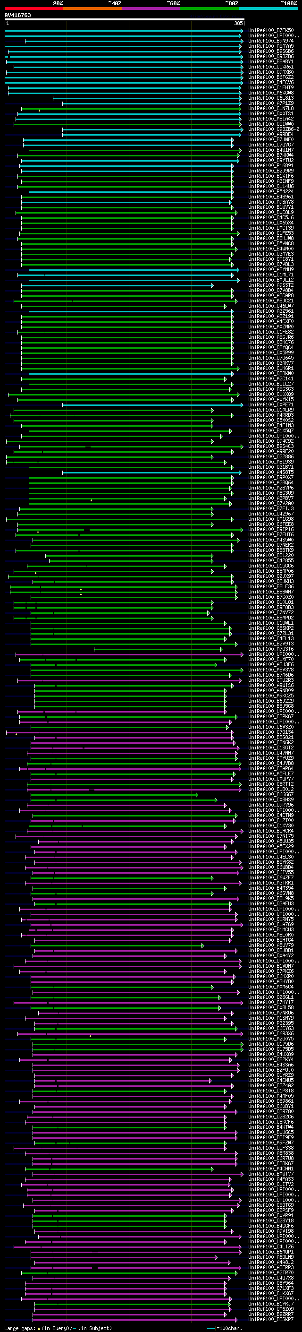Open hit UniRef100_C5QTG9
Image resolution: width=302 pixels, height=1332 pixels.
pyautogui.click(x=270, y=1205)
